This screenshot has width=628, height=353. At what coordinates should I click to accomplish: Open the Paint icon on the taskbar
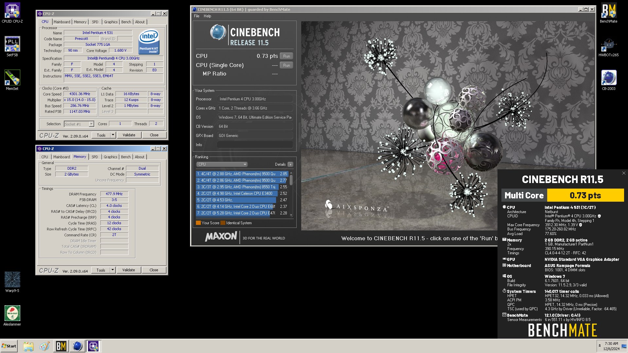click(x=44, y=346)
